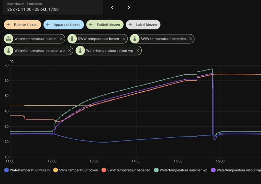
Task: Click thermometer icon on SWW temperatuur boven
Action: (72, 39)
